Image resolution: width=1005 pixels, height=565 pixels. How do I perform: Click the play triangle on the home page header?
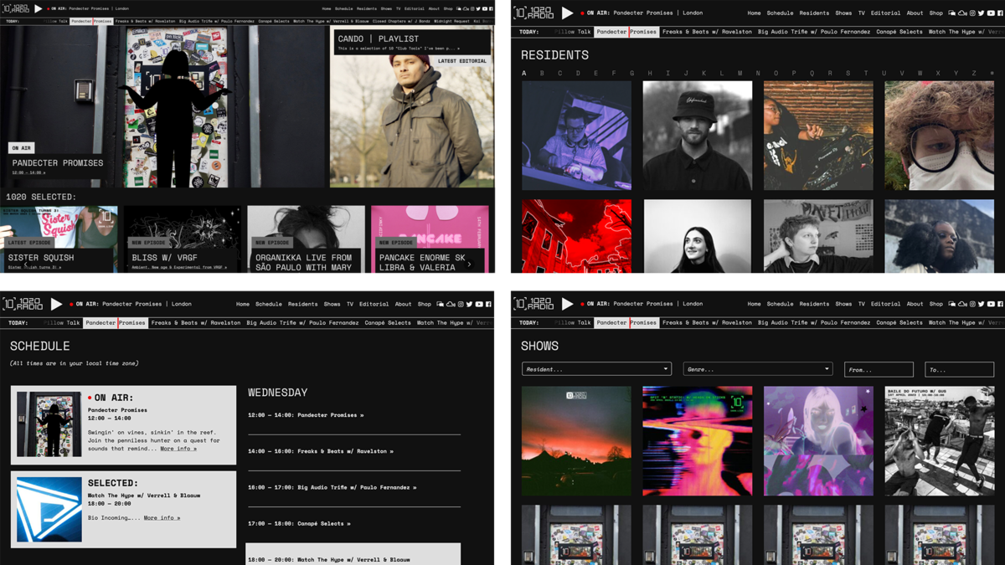click(x=38, y=8)
